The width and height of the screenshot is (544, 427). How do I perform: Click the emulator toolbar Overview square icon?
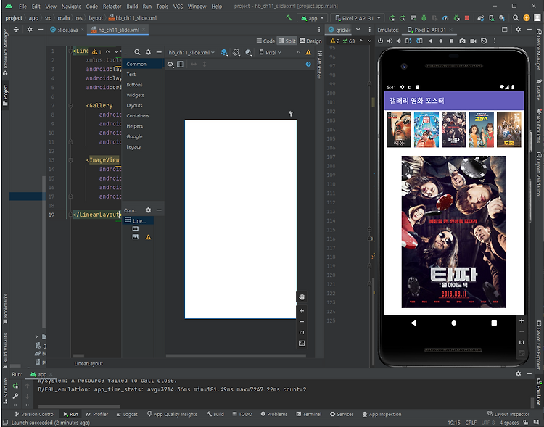pos(451,41)
